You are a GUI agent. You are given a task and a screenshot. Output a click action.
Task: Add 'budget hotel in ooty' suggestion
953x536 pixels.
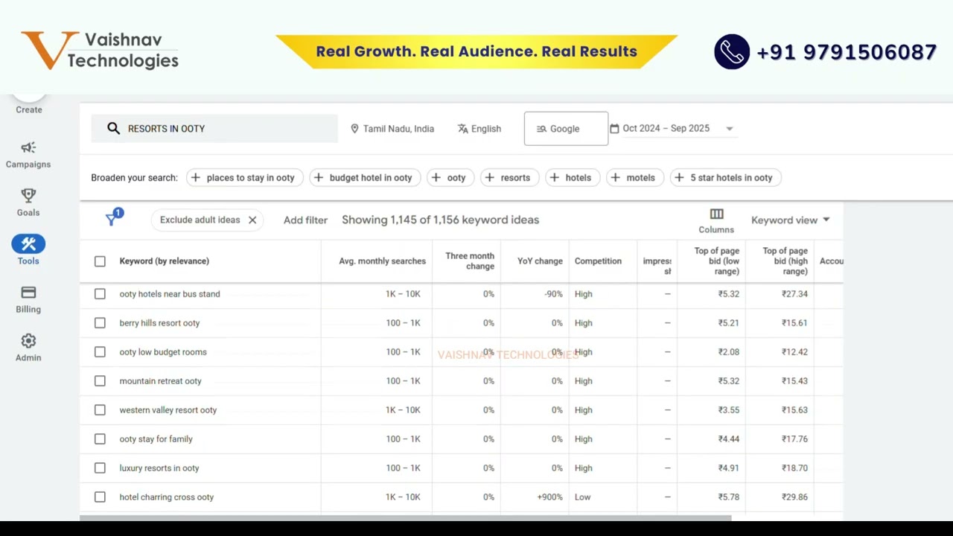(364, 177)
